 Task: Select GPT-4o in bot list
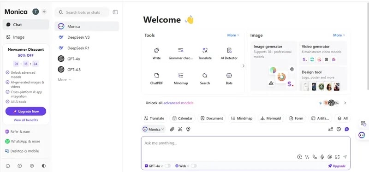87,59
